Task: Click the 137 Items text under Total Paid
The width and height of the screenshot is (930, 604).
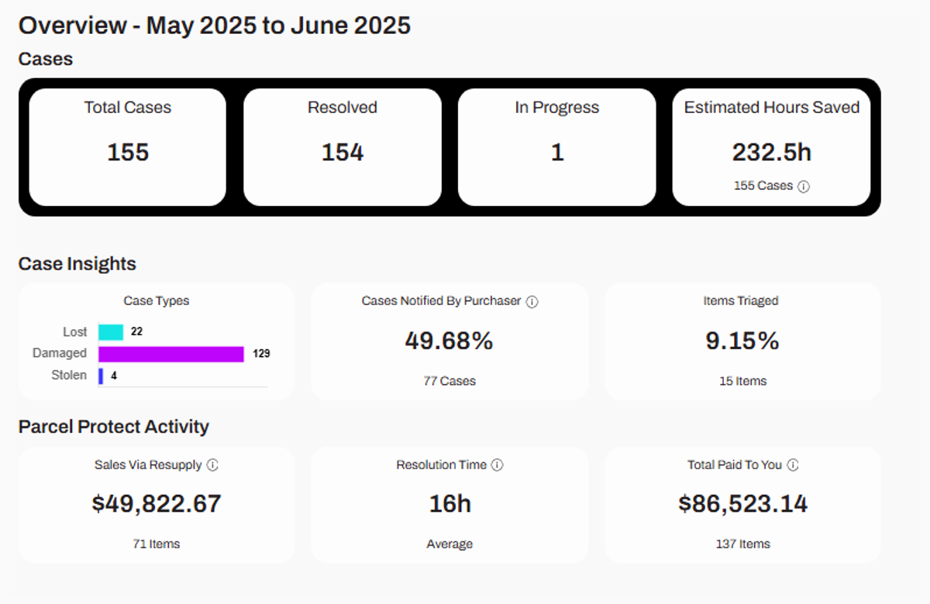Action: [742, 544]
